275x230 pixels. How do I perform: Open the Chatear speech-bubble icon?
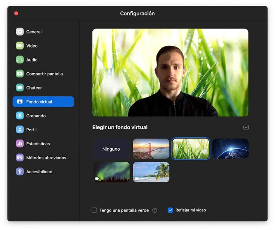[20, 88]
